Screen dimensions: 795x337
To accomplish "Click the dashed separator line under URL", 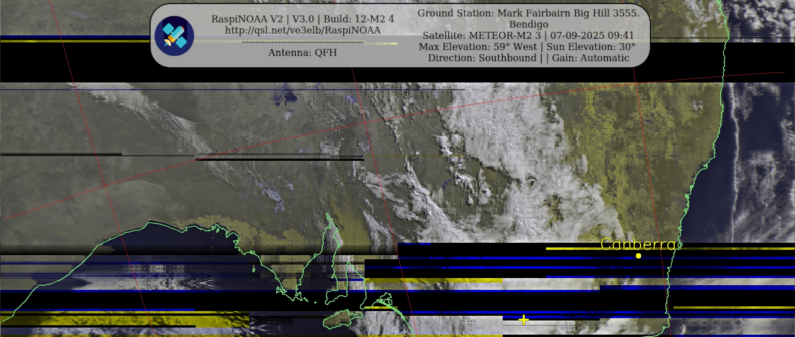I will (302, 42).
